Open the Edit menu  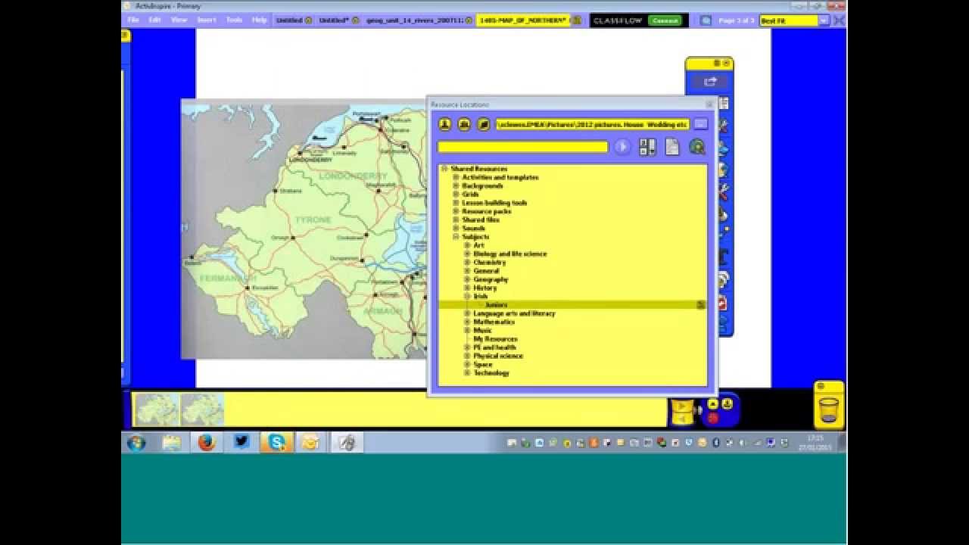click(154, 20)
